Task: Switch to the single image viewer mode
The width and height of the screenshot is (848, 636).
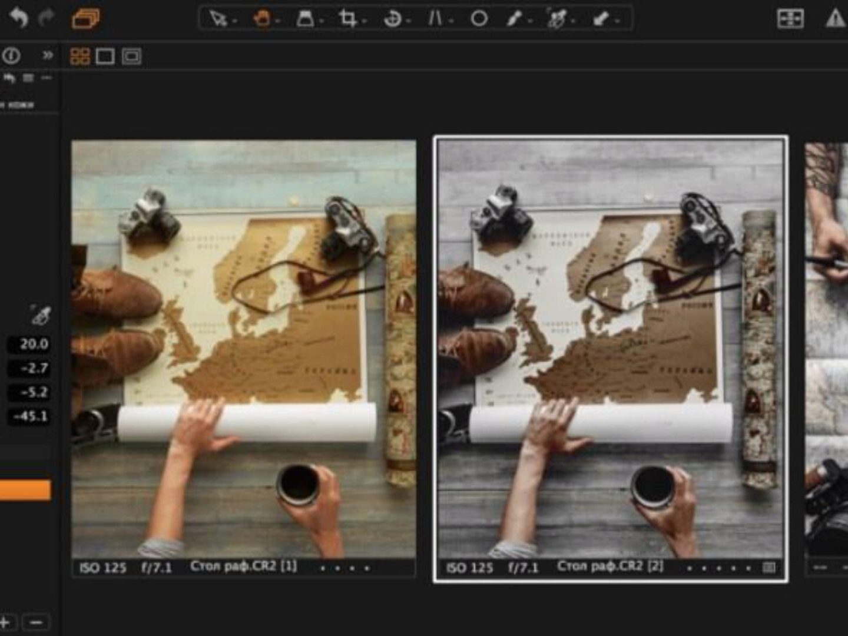Action: click(105, 57)
